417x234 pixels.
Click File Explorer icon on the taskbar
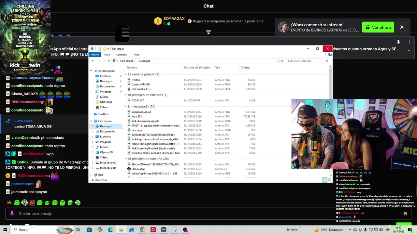(x=121, y=230)
